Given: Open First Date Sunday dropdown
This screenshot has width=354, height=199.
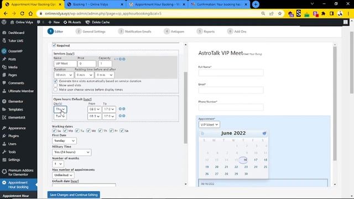Looking at the screenshot, I should [64, 140].
